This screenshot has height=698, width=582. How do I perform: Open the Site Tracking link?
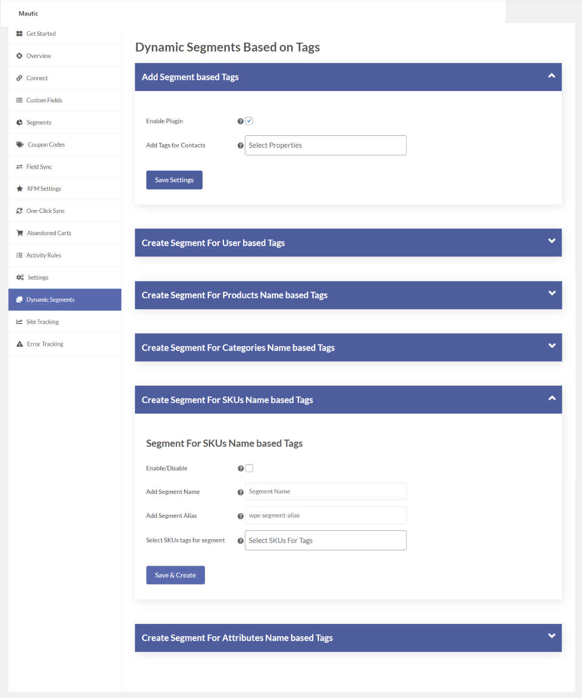click(65, 322)
